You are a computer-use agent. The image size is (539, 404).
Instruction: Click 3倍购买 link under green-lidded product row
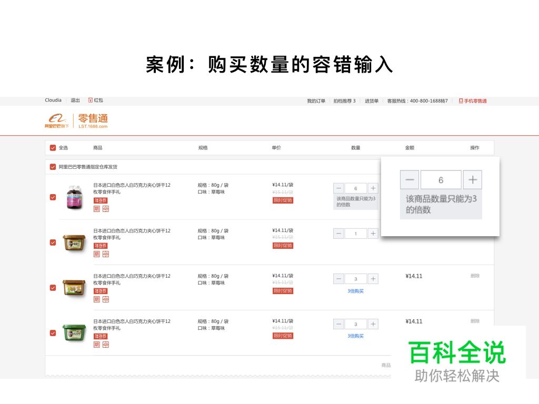355,336
